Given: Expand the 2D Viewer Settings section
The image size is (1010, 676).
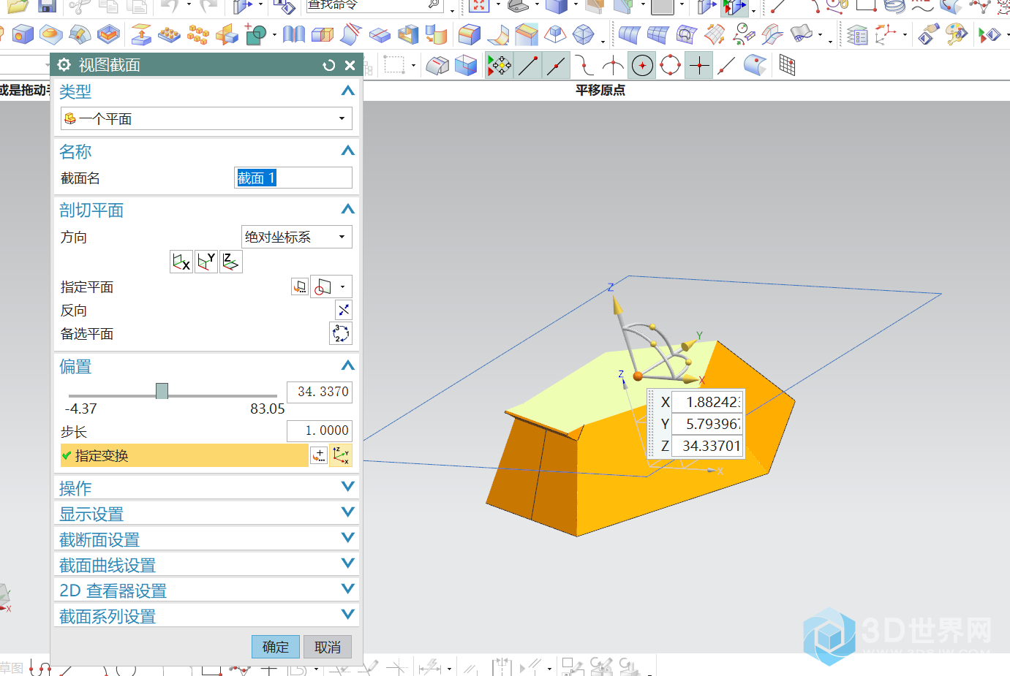Looking at the screenshot, I should (348, 589).
